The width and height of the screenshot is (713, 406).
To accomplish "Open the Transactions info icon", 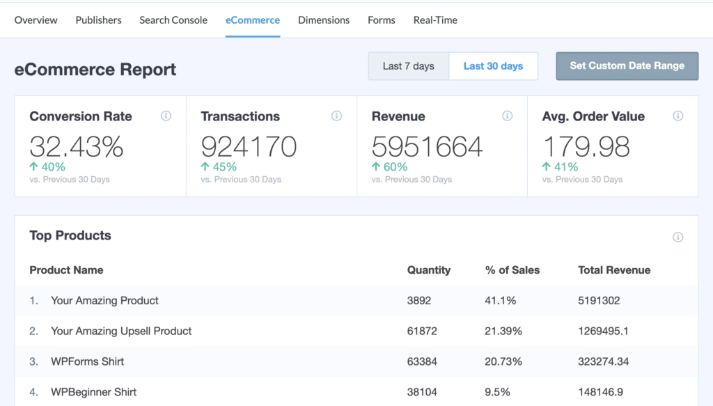I will 336,116.
